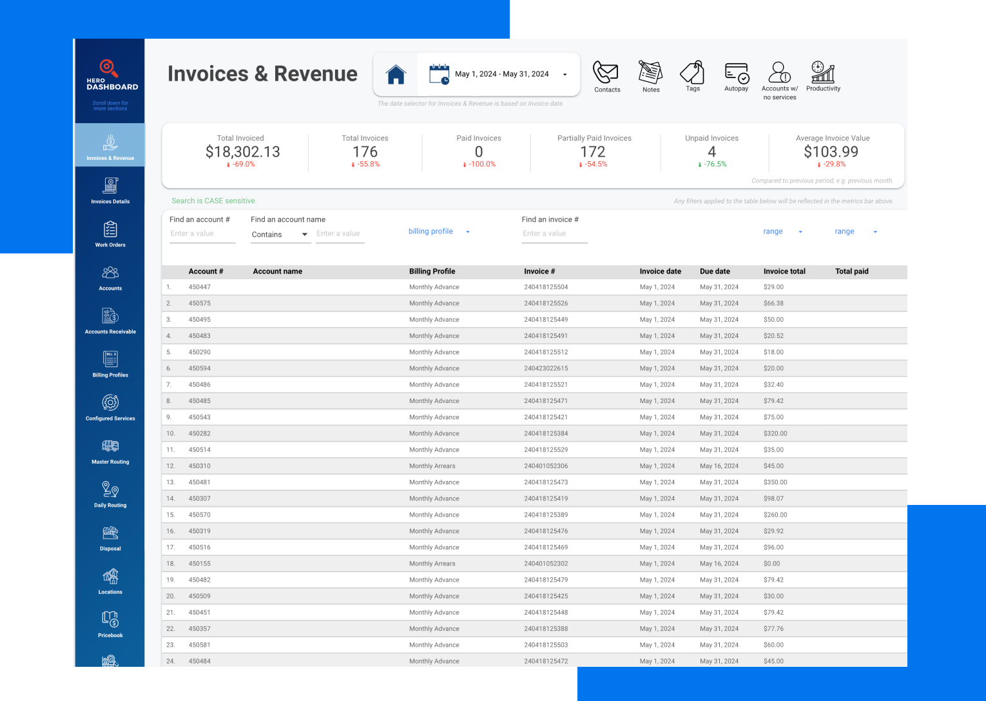The image size is (986, 701).
Task: Click the Total Invoiced $18,302.13 metric
Action: (242, 152)
